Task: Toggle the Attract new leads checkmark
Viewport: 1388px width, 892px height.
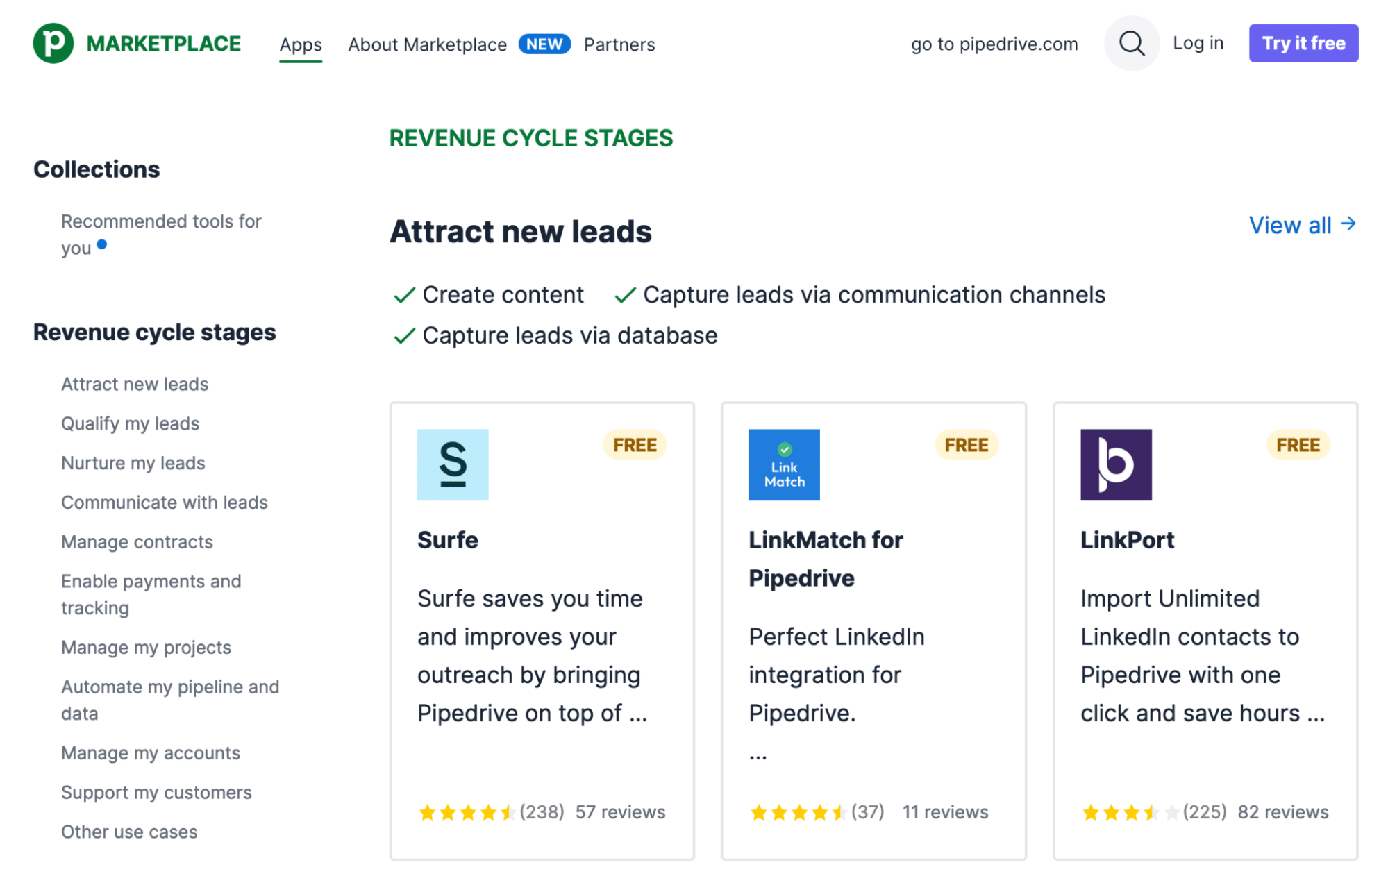Action: pos(135,385)
